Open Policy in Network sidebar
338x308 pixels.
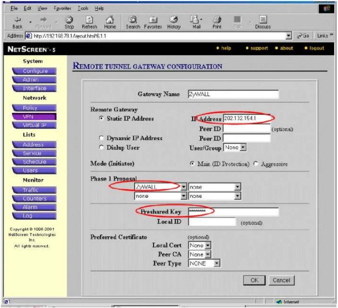click(35, 108)
